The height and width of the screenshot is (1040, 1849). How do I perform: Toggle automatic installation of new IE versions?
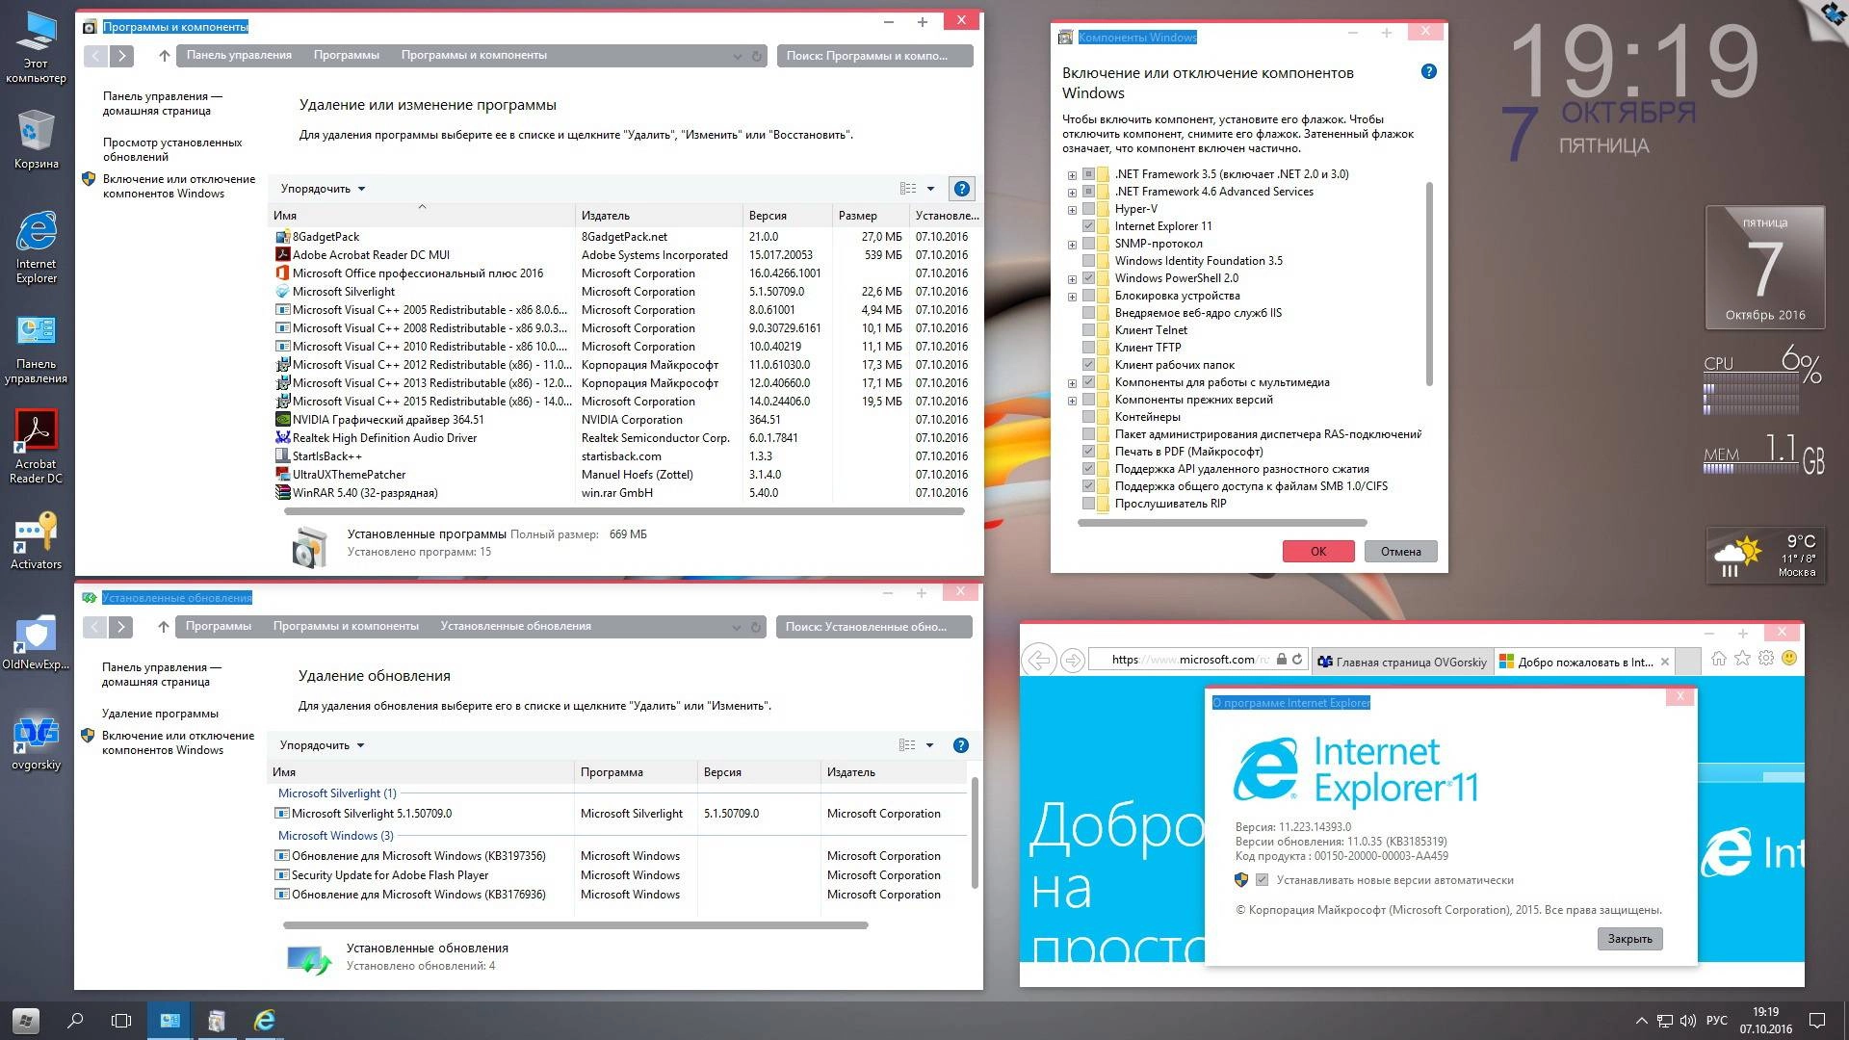pyautogui.click(x=1260, y=879)
